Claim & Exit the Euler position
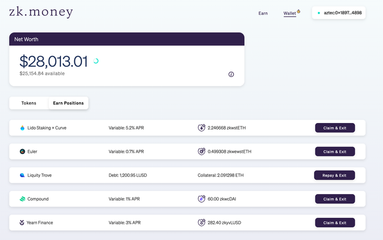 tap(335, 152)
